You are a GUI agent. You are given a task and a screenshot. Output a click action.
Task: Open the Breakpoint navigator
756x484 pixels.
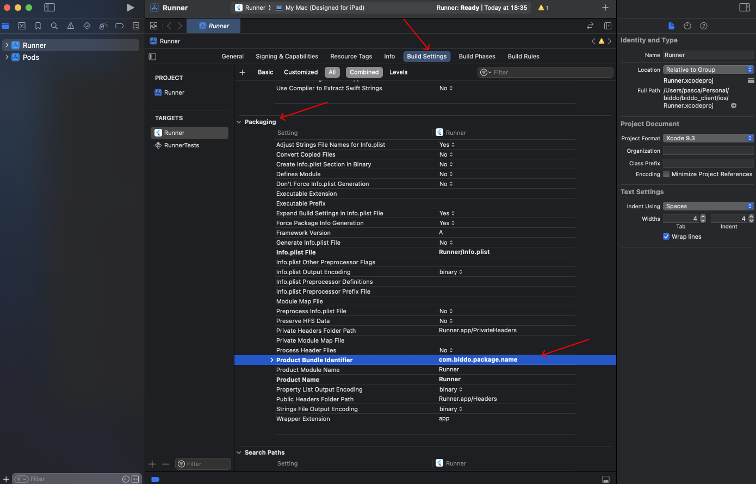pos(120,26)
